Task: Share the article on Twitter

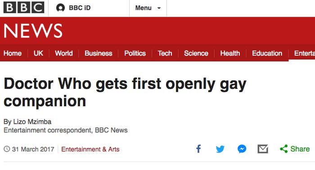Action: pyautogui.click(x=220, y=149)
